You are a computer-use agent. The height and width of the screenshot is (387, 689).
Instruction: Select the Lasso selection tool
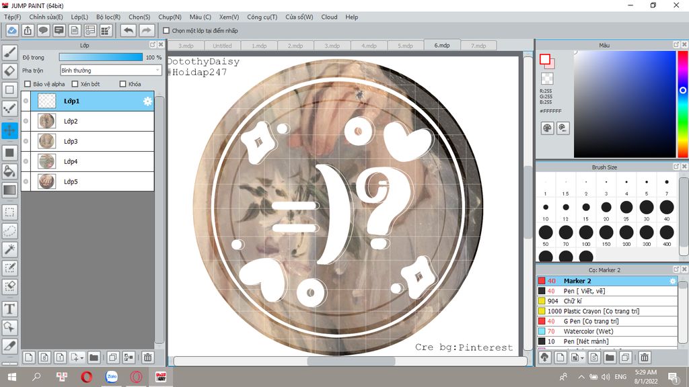click(x=9, y=231)
